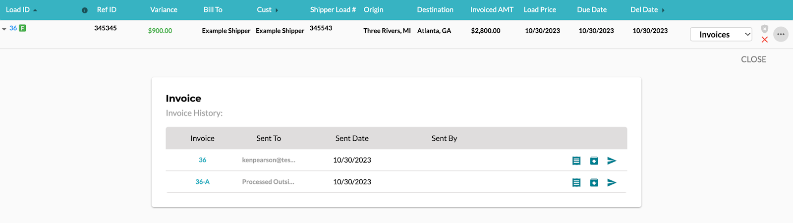
Task: Click the red X icon on load 36
Action: point(765,40)
